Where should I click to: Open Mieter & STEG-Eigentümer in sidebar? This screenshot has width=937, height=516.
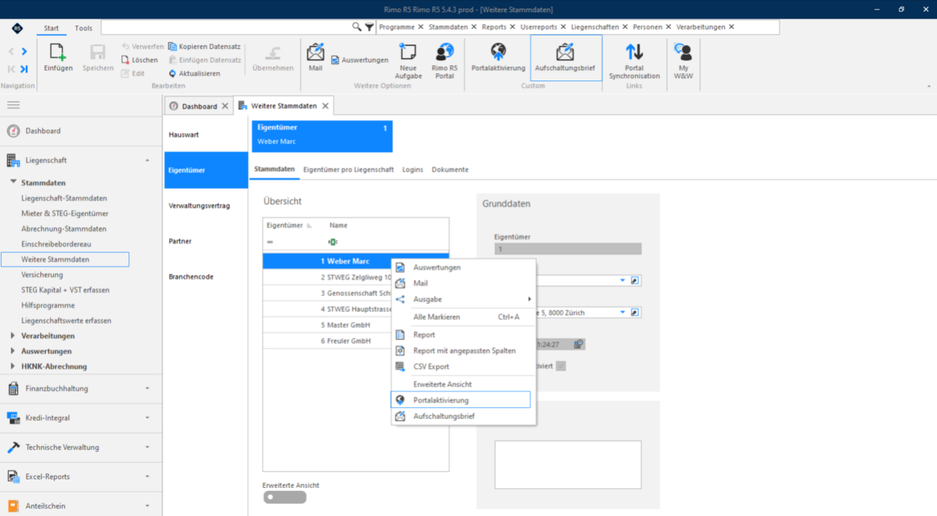[x=65, y=213]
